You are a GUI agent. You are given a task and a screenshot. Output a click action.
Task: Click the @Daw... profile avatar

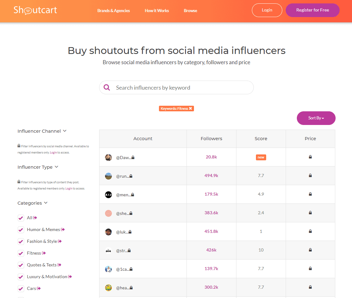108,158
